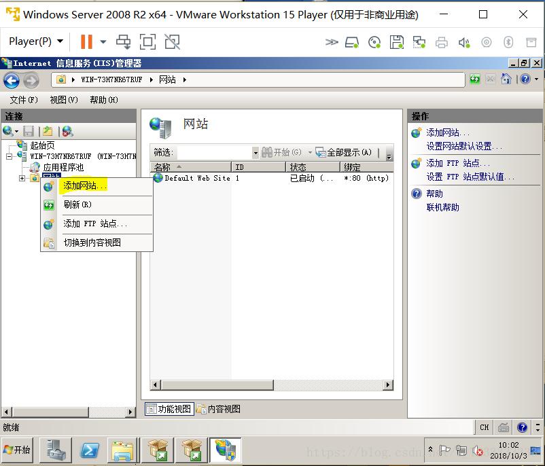Open IIS help icon in address bar
This screenshot has width=545, height=466.
click(x=525, y=79)
